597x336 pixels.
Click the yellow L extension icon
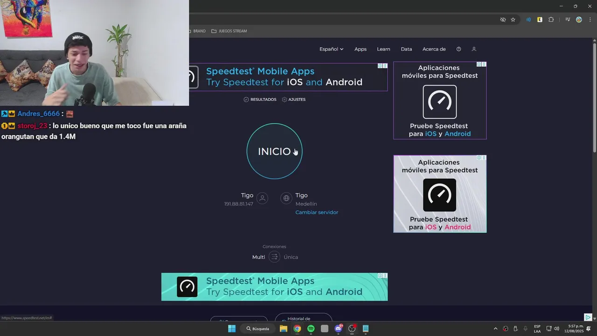[540, 20]
